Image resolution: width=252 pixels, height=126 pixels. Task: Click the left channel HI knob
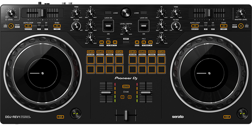[90, 13]
